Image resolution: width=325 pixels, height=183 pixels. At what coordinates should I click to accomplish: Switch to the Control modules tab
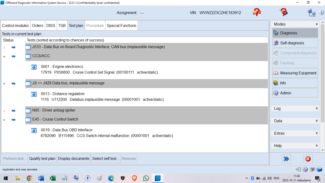[16, 26]
